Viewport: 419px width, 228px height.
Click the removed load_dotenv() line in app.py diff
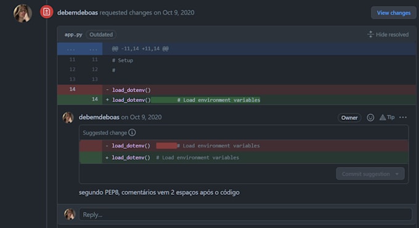pyautogui.click(x=237, y=90)
